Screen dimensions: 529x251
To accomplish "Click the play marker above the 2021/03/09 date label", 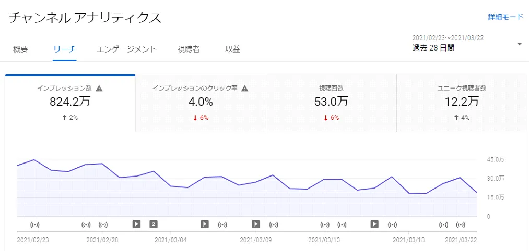I will [256, 224].
